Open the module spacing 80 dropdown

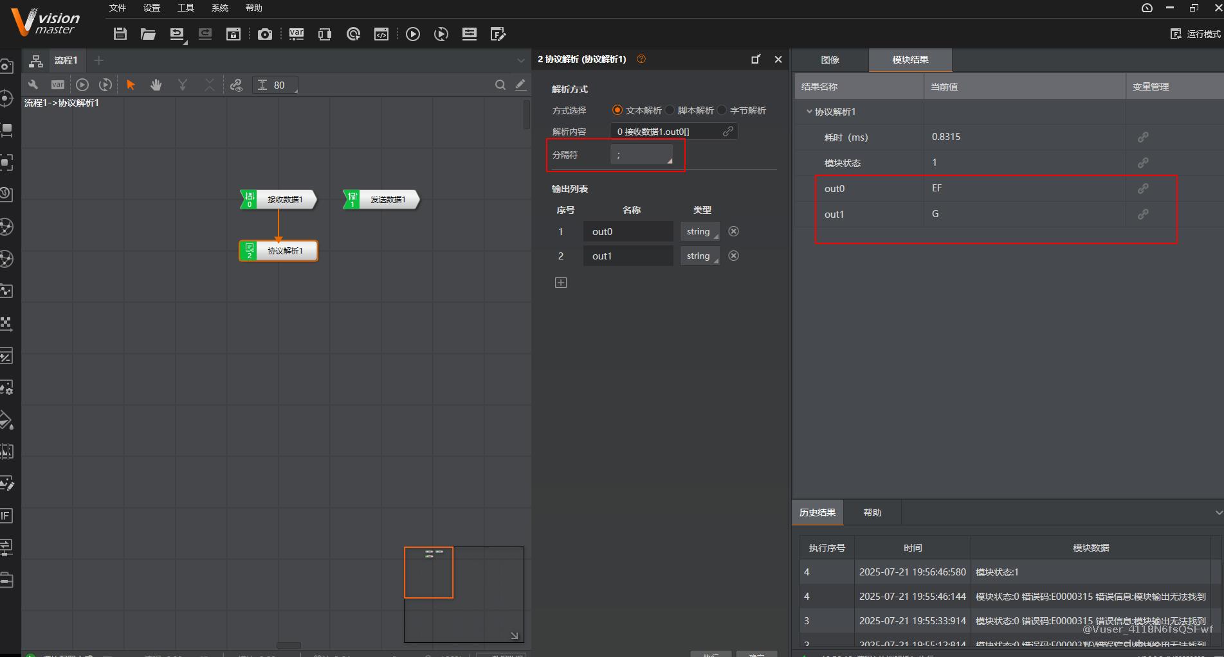pyautogui.click(x=276, y=85)
